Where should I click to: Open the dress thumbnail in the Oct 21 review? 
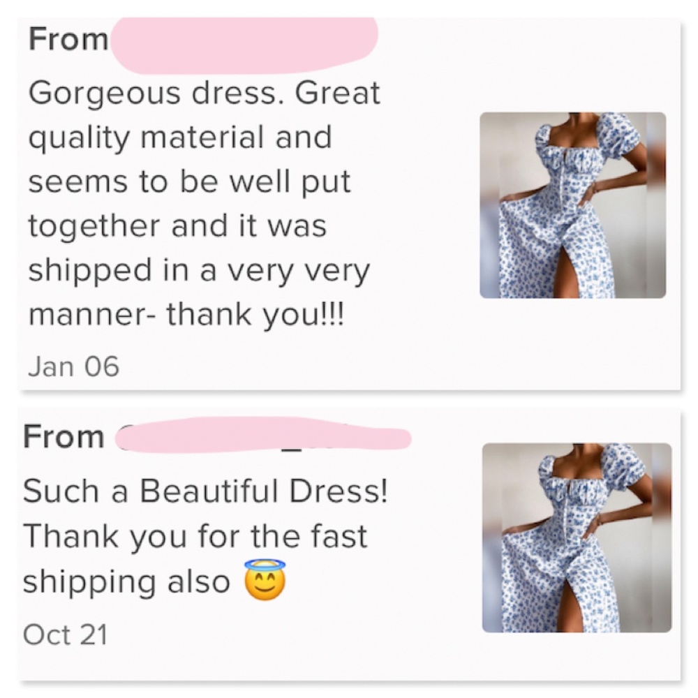coord(577,537)
